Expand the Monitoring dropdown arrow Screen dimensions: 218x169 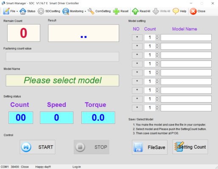point(85,11)
